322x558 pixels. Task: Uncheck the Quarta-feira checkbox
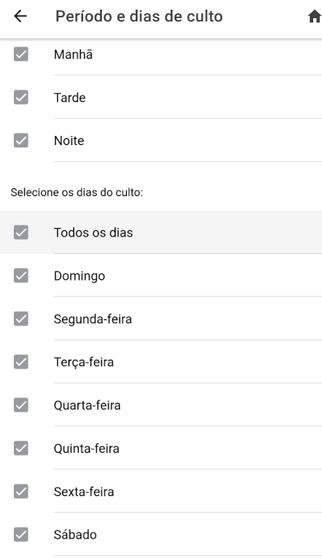point(21,405)
